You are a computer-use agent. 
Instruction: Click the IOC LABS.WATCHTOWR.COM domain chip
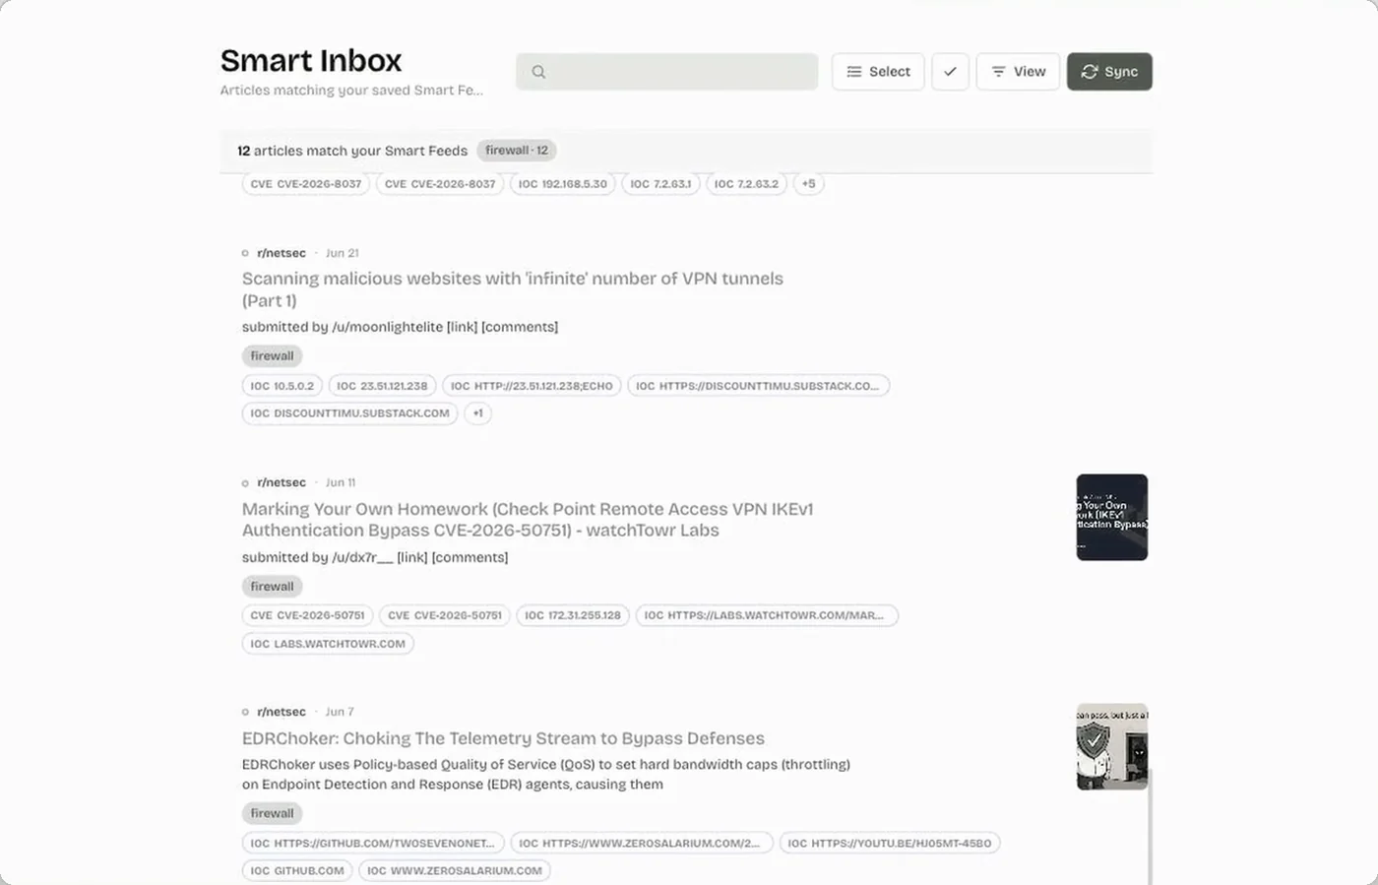(328, 645)
